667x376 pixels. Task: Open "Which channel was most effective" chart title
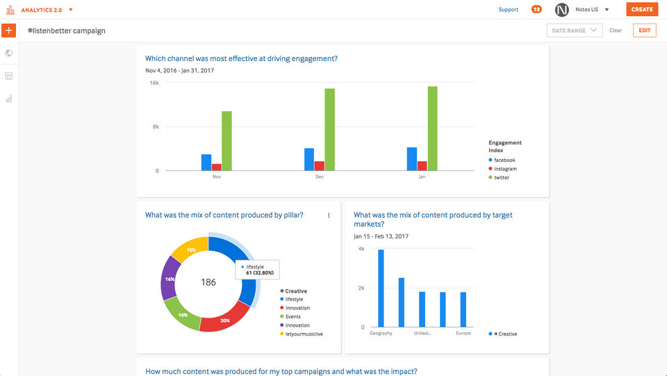(x=241, y=58)
